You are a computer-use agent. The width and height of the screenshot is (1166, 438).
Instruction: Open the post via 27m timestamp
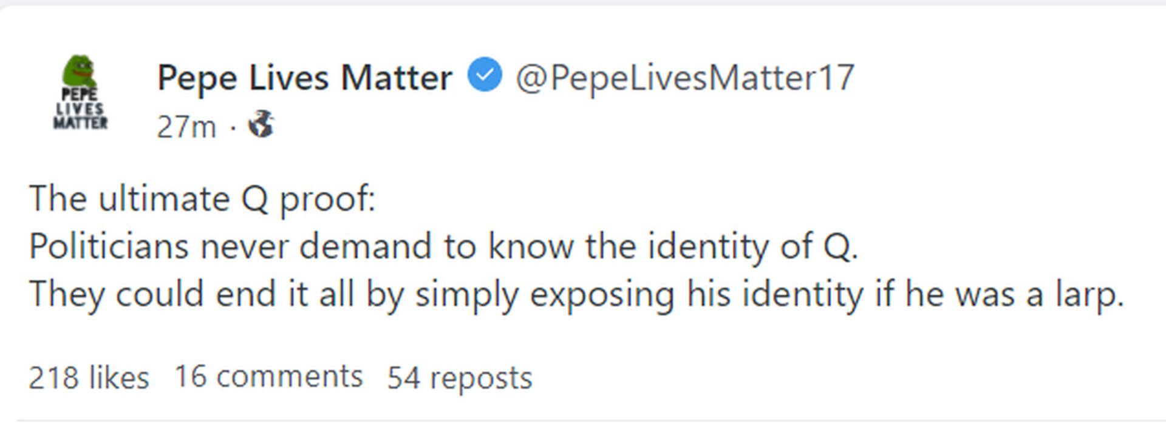pos(186,127)
